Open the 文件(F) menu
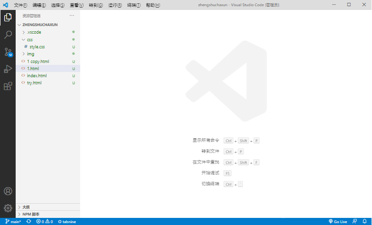This screenshot has height=225, width=372. click(20, 5)
